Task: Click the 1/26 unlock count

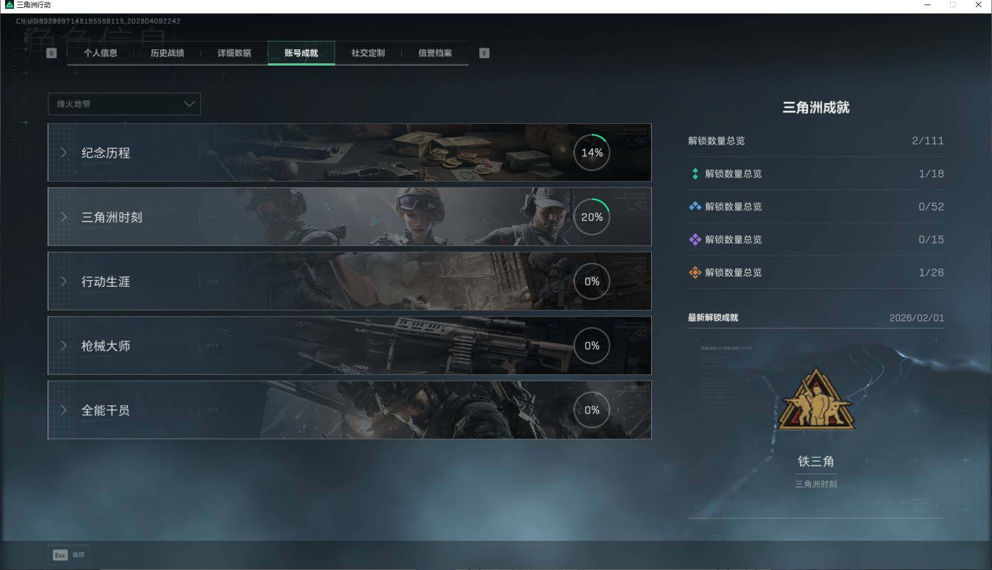Action: [931, 273]
